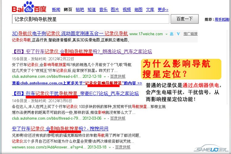Click the blue V verification icon
This screenshot has height=154, width=231.
click(178, 34)
